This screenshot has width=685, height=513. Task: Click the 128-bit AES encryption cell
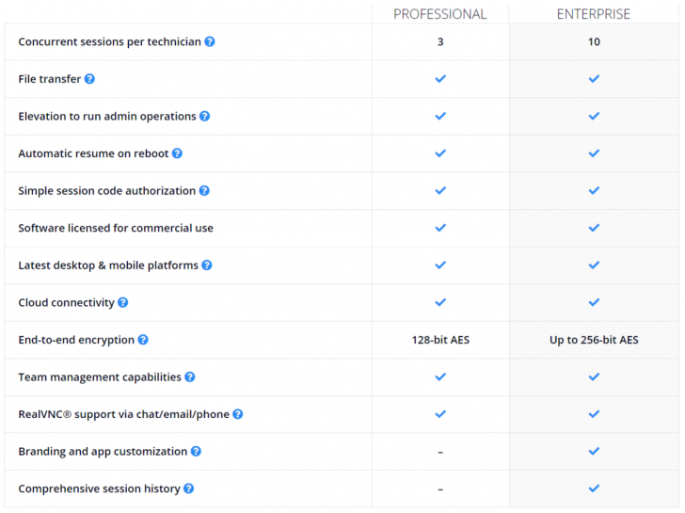tap(440, 340)
